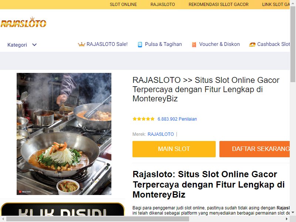Image resolution: width=296 pixels, height=222 pixels.
Task: Open Pulsa & Tagihan navigation link
Action: click(x=163, y=44)
